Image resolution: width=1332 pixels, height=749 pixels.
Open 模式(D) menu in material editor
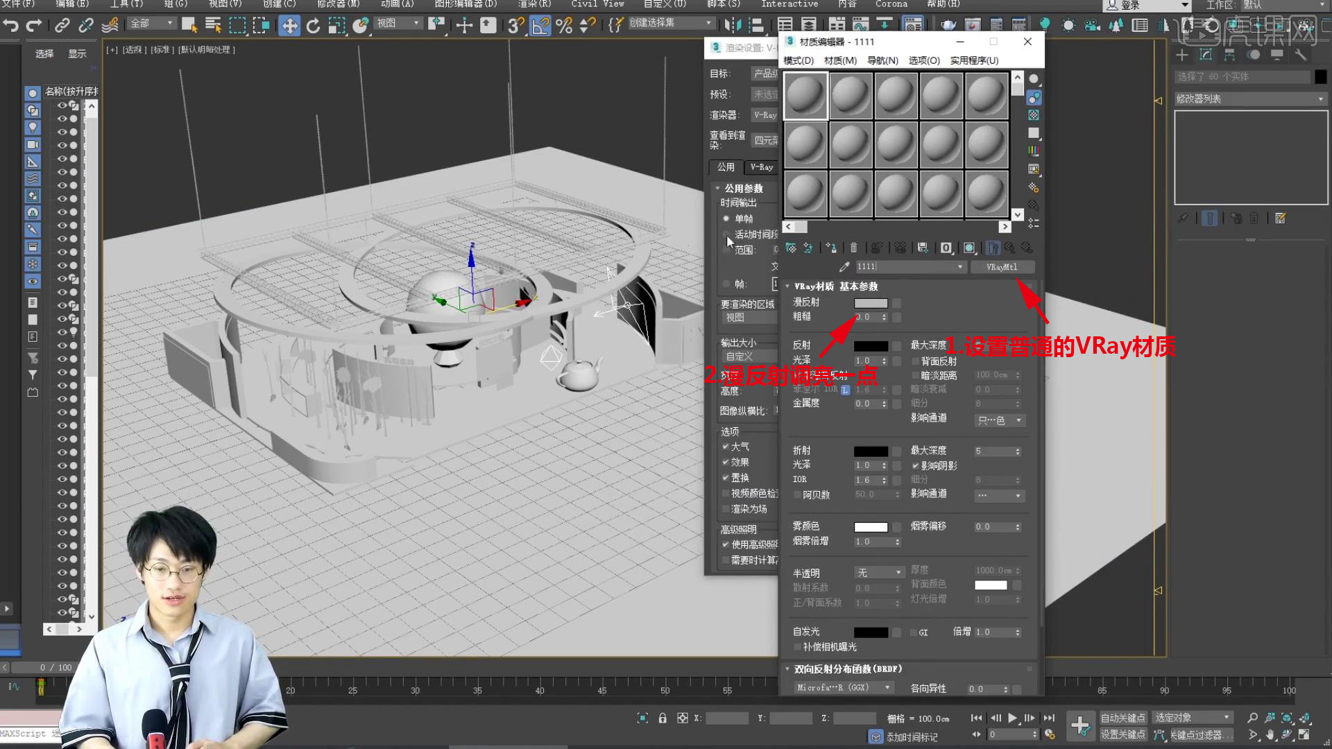coord(799,60)
